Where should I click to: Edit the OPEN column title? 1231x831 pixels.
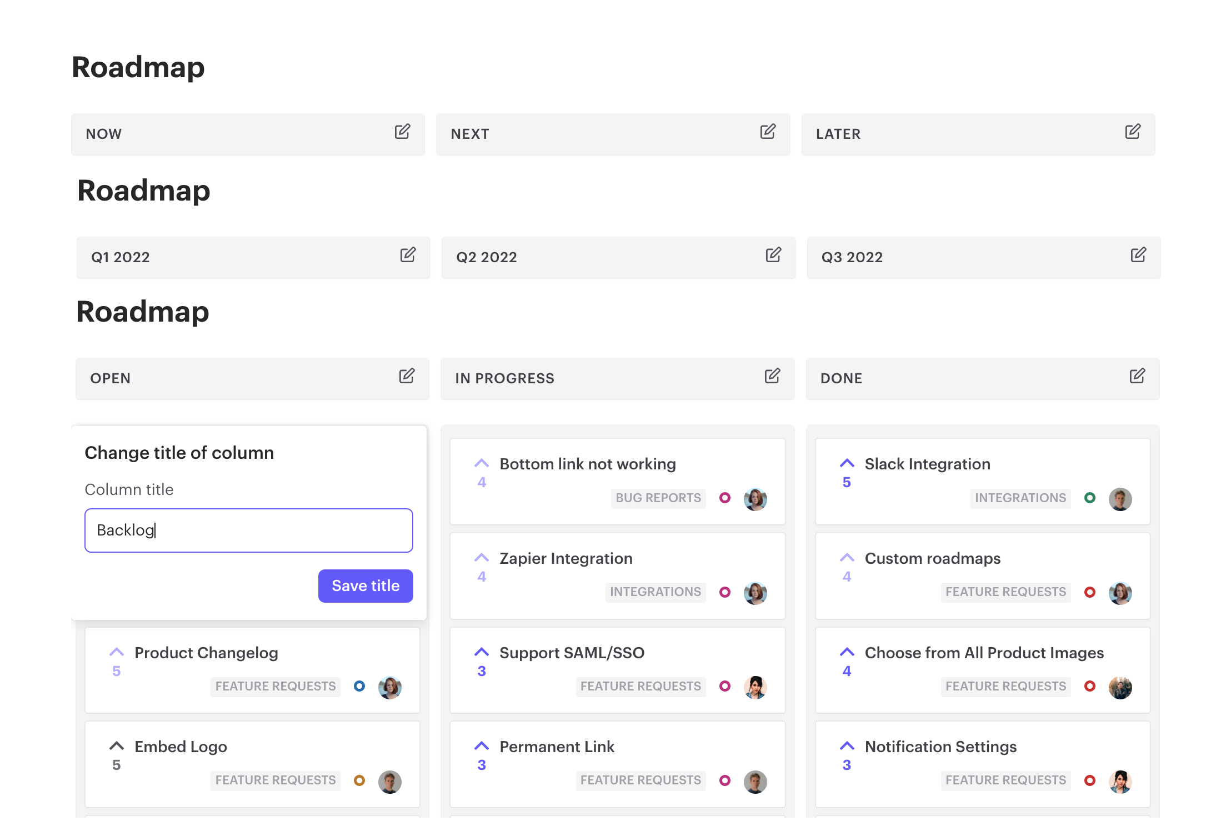point(407,376)
